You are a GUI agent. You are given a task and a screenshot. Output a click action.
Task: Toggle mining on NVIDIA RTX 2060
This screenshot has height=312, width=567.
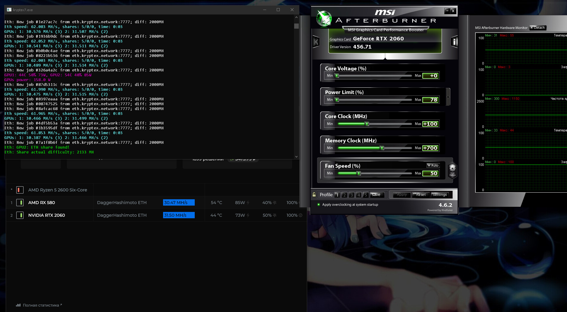click(20, 215)
